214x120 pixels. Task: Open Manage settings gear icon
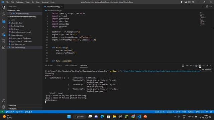coord(3,107)
